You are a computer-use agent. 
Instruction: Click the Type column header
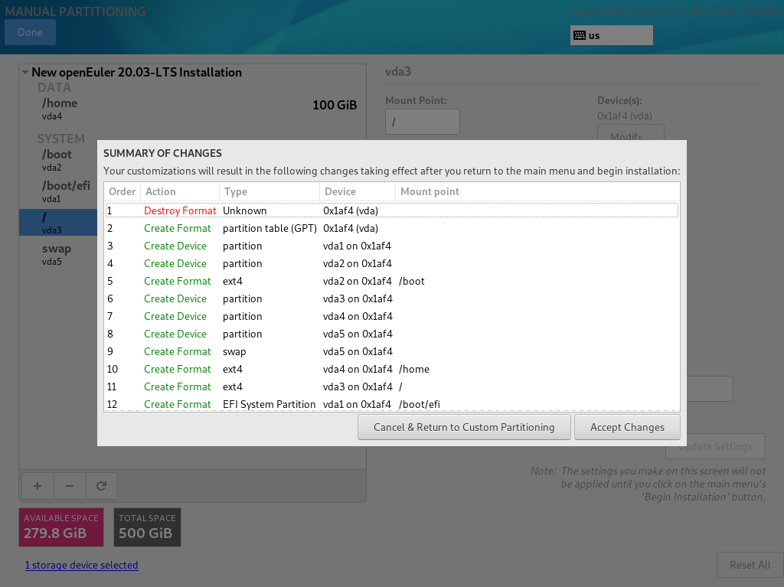[269, 191]
